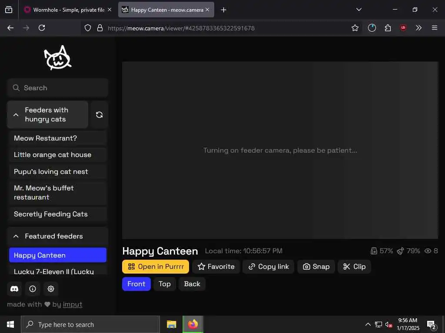This screenshot has height=333, width=445.
Task: Open the info icon in sidebar footer
Action: 33,289
